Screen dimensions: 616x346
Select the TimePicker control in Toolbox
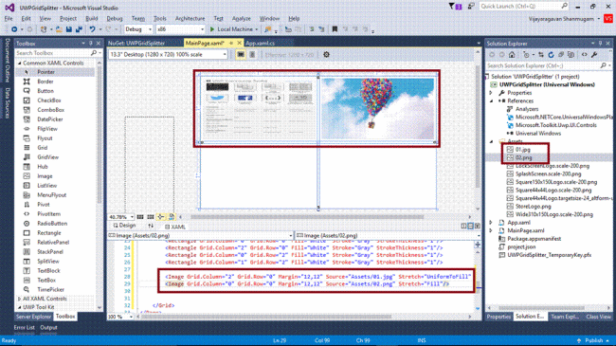pyautogui.click(x=50, y=289)
